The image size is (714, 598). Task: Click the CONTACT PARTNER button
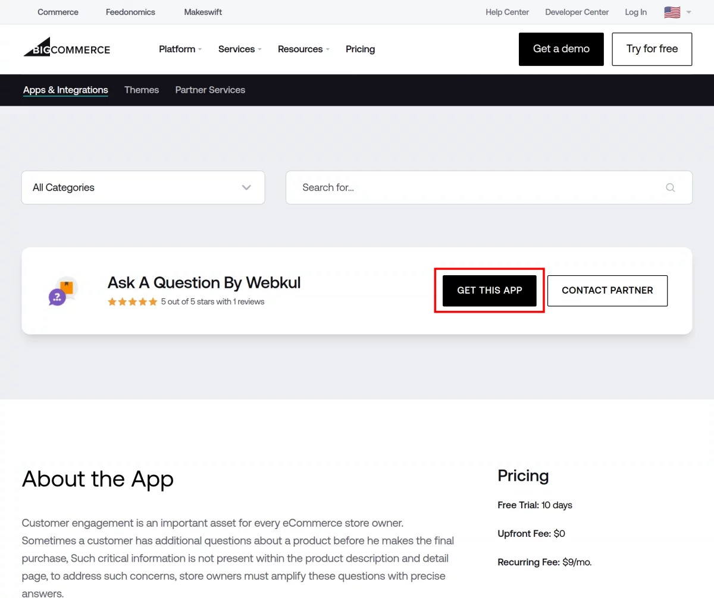[x=607, y=291]
